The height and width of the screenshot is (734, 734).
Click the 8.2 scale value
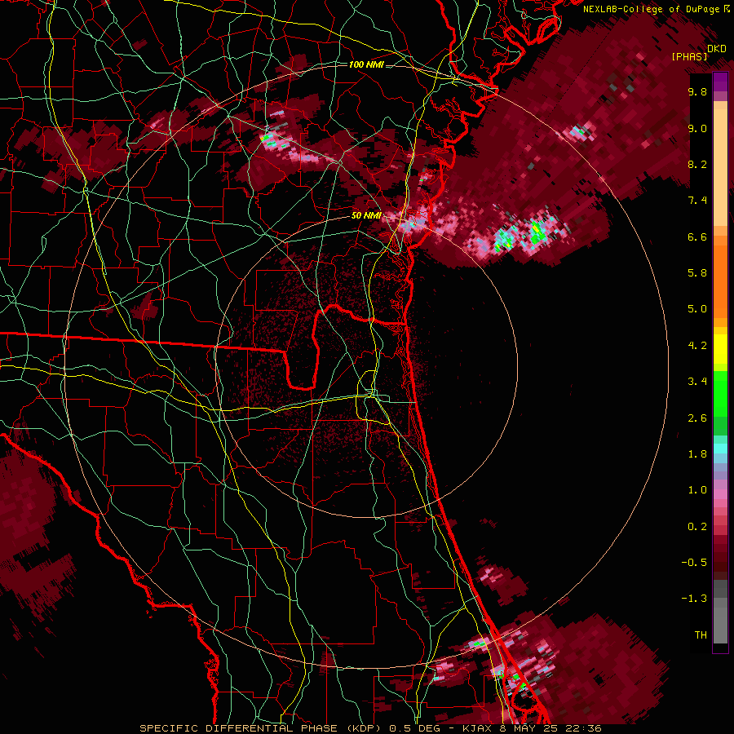click(697, 165)
